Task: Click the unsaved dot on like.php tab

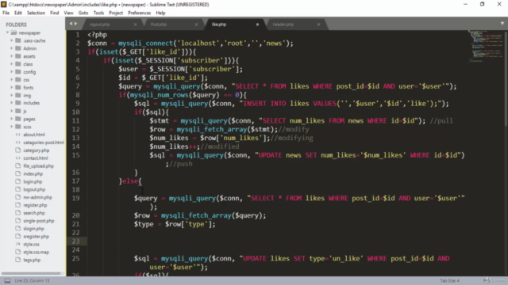Action: click(257, 25)
